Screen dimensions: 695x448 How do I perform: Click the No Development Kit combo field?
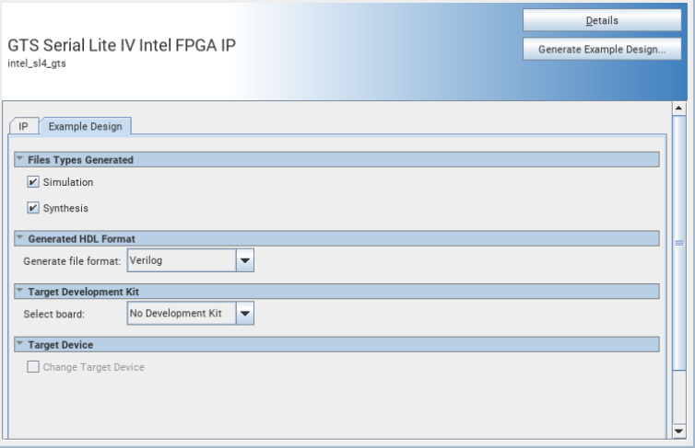[181, 314]
